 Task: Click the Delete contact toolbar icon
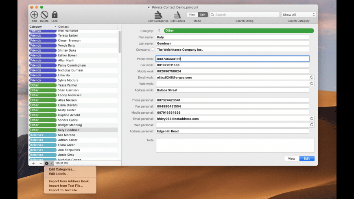pos(44,15)
